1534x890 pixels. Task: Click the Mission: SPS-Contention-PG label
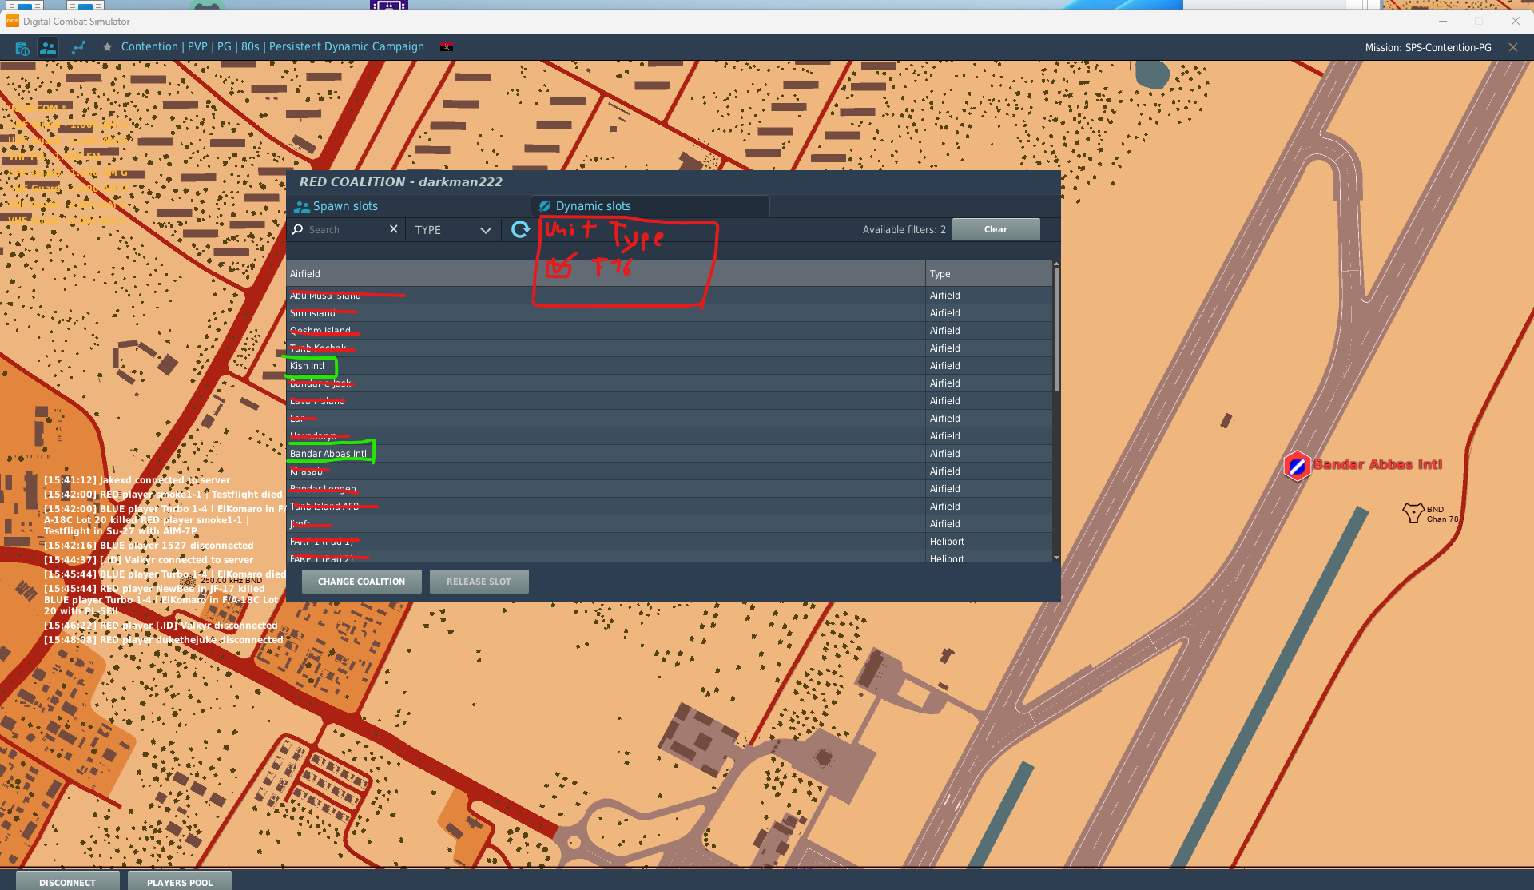coord(1428,48)
